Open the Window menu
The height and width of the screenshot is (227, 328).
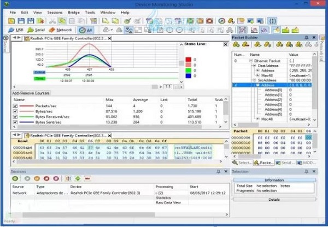pyautogui.click(x=108, y=13)
